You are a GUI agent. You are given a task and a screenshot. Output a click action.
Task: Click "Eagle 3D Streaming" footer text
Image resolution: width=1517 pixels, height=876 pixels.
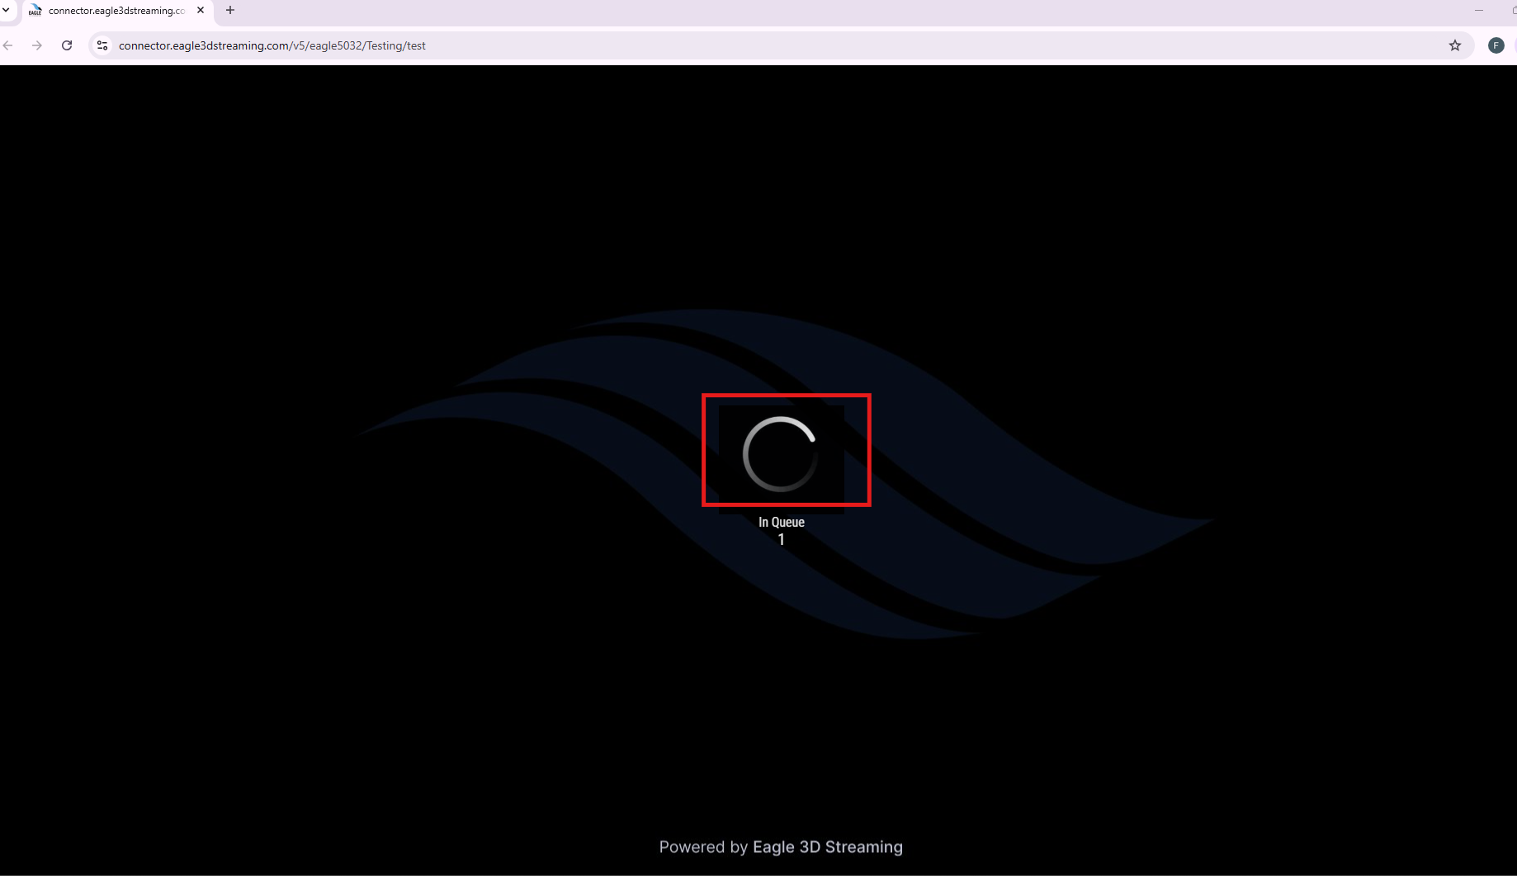827,847
